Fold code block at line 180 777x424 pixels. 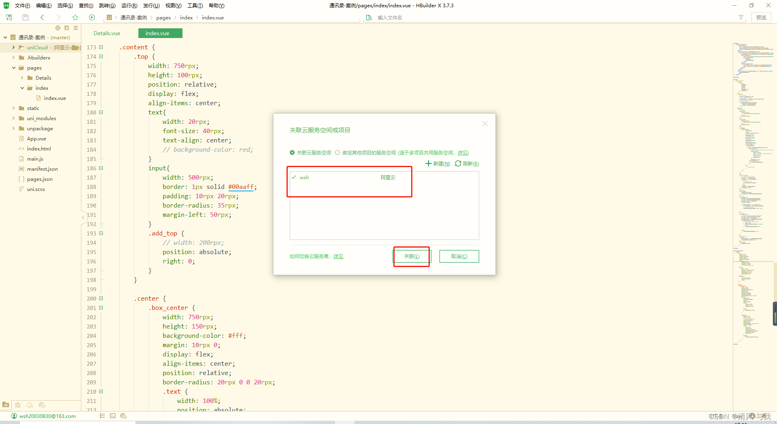(x=101, y=112)
